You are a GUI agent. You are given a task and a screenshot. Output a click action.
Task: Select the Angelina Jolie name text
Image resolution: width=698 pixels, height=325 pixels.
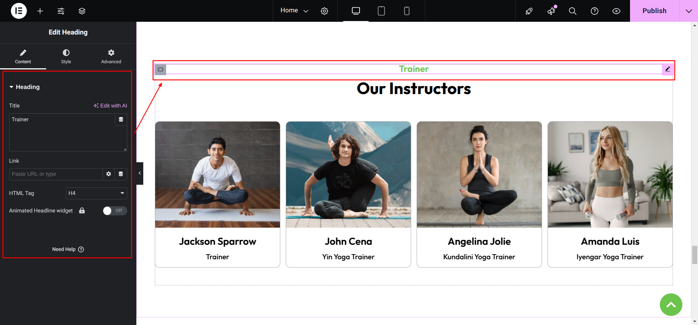pyautogui.click(x=479, y=241)
